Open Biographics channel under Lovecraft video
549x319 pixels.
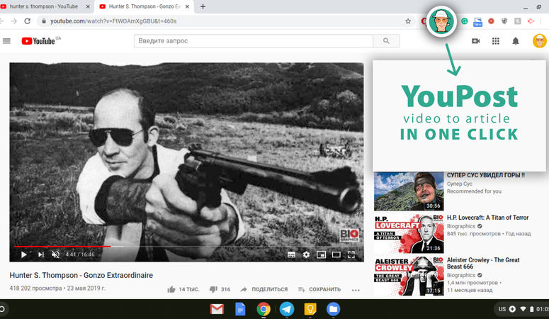[460, 226]
